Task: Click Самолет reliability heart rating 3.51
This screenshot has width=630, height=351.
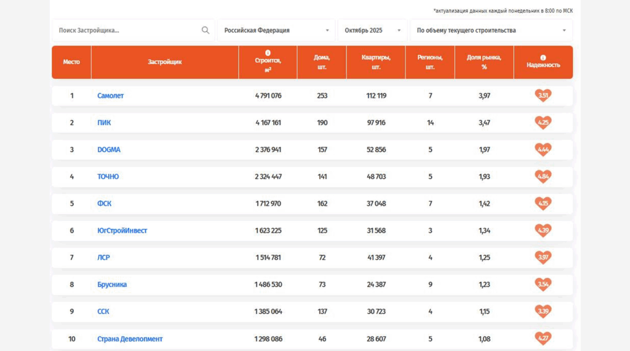Action: (x=543, y=95)
